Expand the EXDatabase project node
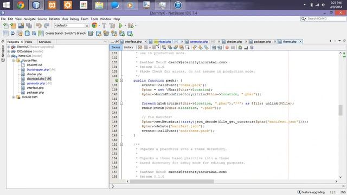347x195 pixels. (x=9, y=51)
